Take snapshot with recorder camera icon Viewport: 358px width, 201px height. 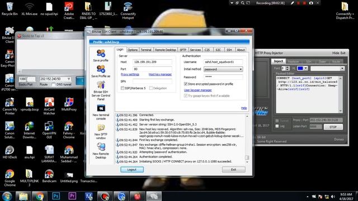pos(311,3)
